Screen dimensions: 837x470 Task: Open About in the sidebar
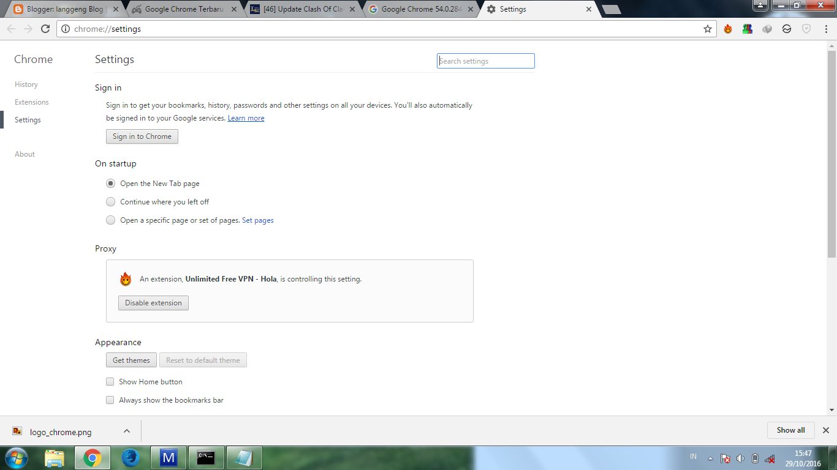click(x=25, y=154)
